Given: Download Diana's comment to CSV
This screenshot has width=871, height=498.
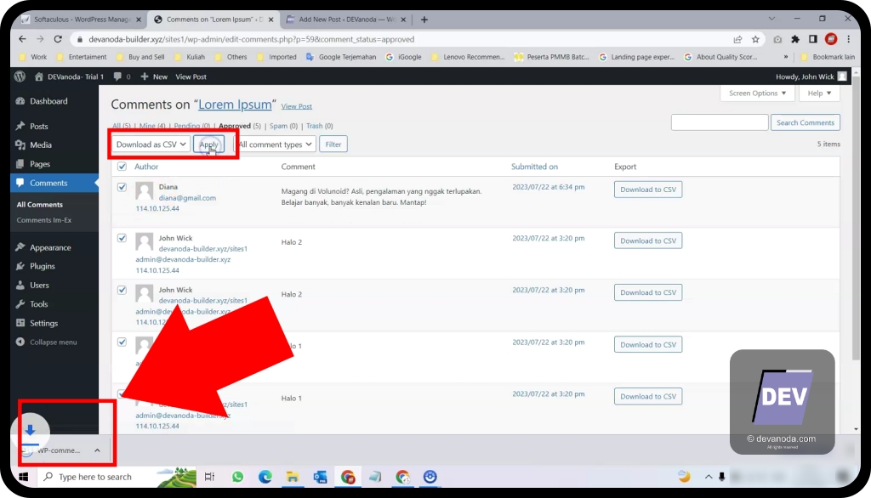Looking at the screenshot, I should pos(648,190).
